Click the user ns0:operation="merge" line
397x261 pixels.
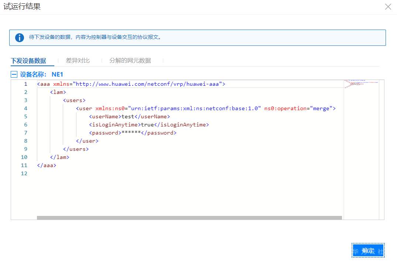206,108
